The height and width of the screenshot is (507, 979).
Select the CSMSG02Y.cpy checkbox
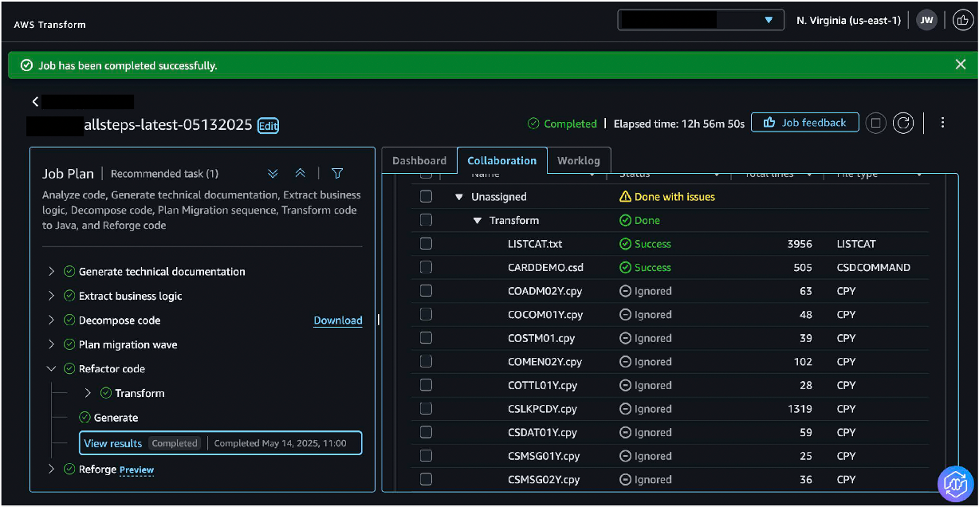[426, 479]
